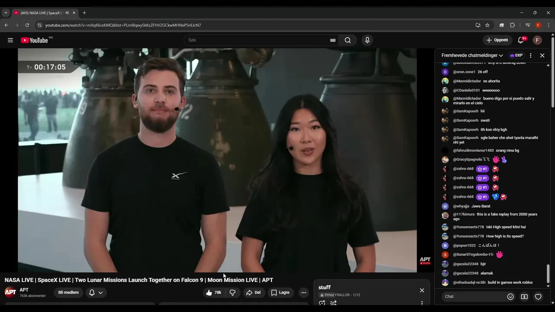This screenshot has width=555, height=312.
Task: Open the stuff playlist three-dot menu
Action: pyautogui.click(x=422, y=303)
